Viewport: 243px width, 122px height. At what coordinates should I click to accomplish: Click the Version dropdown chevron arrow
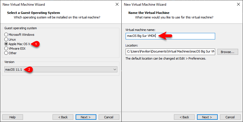[115, 70]
